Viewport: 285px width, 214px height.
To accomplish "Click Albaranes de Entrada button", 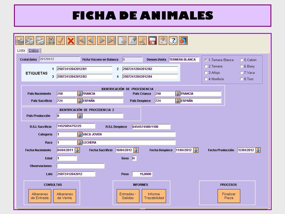I will (x=39, y=196).
